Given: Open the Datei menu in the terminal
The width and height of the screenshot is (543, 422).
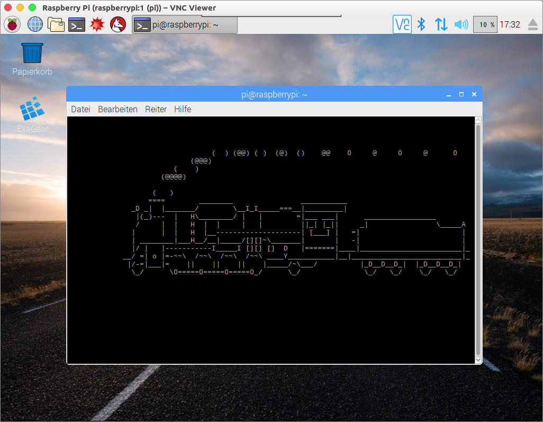Looking at the screenshot, I should [80, 109].
